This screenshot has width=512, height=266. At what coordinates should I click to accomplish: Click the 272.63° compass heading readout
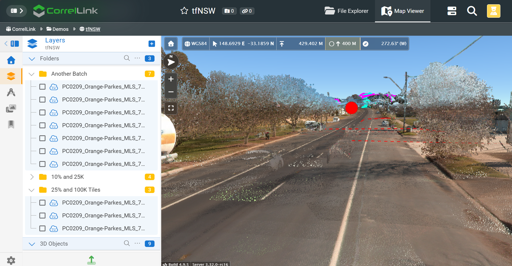tap(384, 44)
